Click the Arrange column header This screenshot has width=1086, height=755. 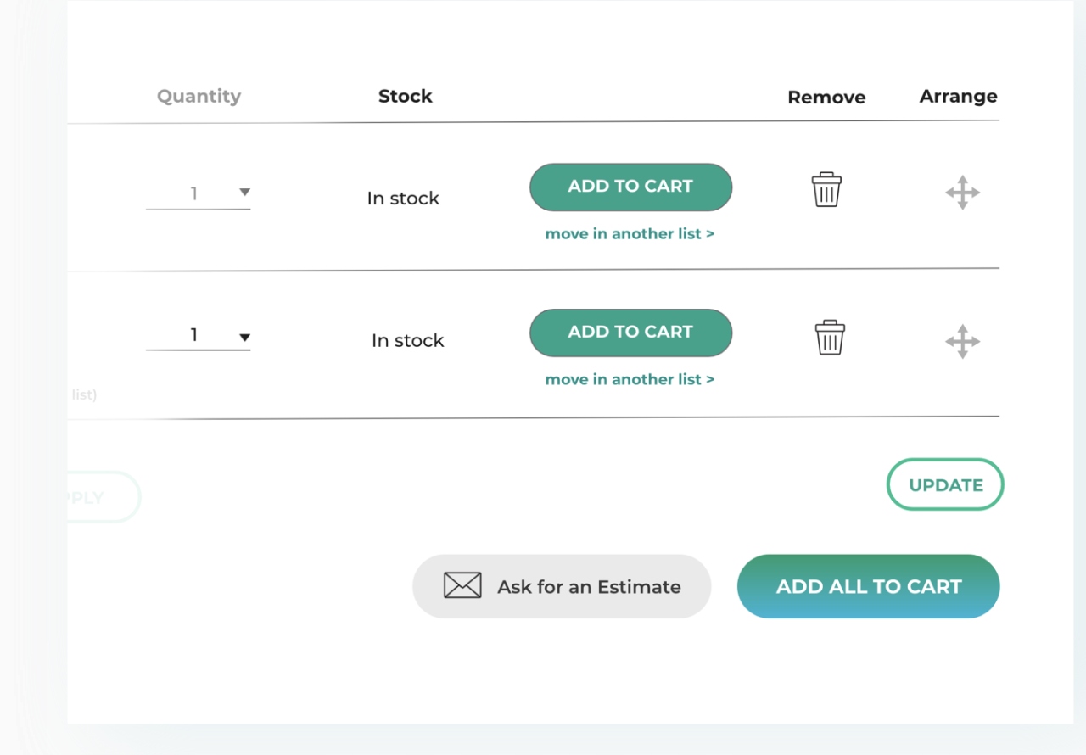point(958,97)
